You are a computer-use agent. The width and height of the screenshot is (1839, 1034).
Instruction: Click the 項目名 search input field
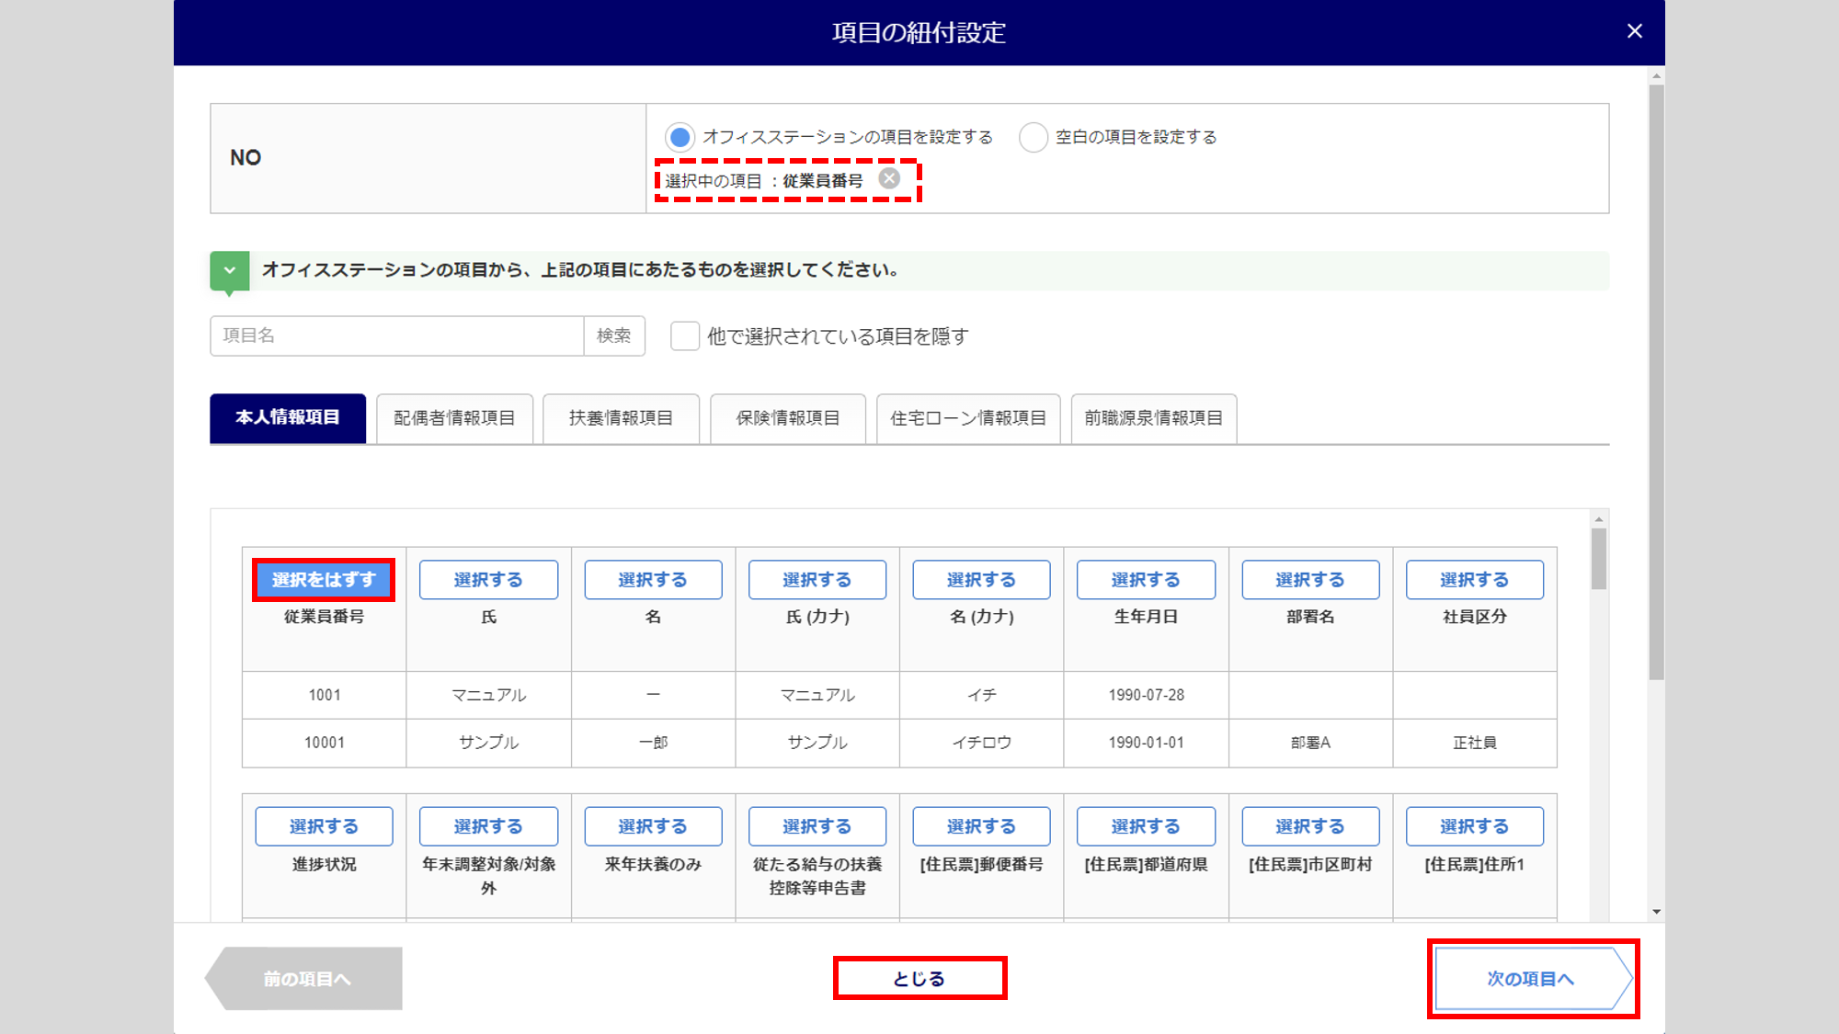(x=396, y=336)
